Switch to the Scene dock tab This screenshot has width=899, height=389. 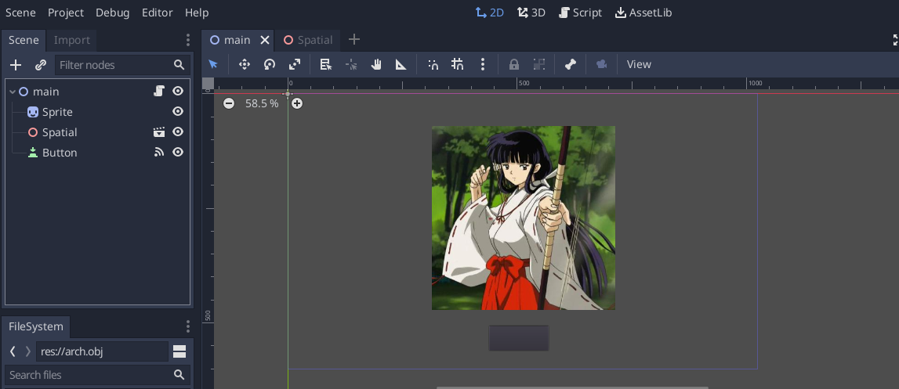(24, 40)
